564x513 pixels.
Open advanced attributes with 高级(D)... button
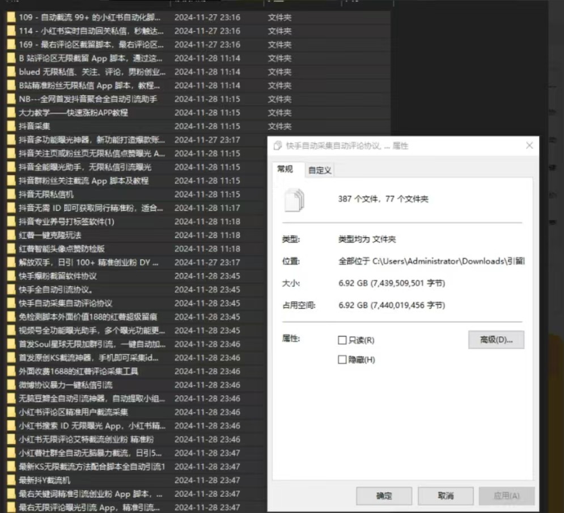496,340
